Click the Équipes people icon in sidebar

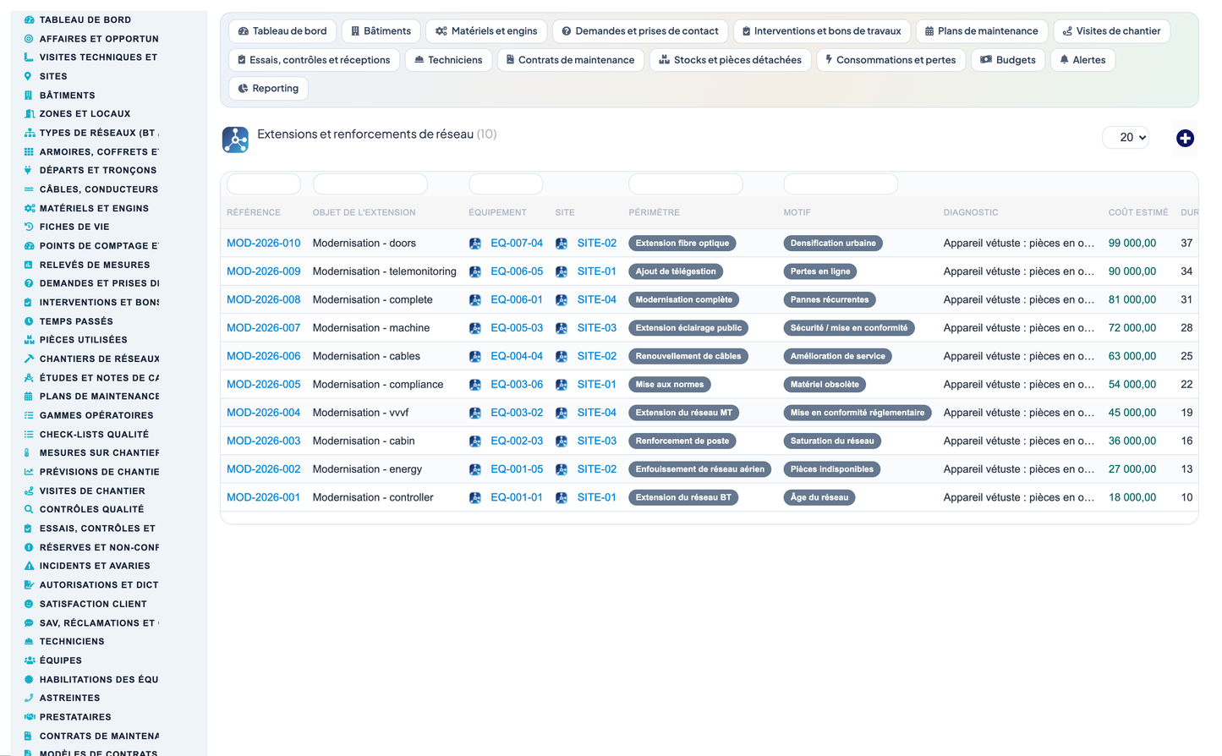(29, 660)
